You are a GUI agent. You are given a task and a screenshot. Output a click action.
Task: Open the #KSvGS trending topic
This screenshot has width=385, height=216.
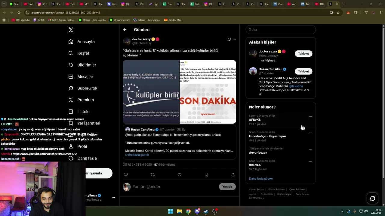255,165
